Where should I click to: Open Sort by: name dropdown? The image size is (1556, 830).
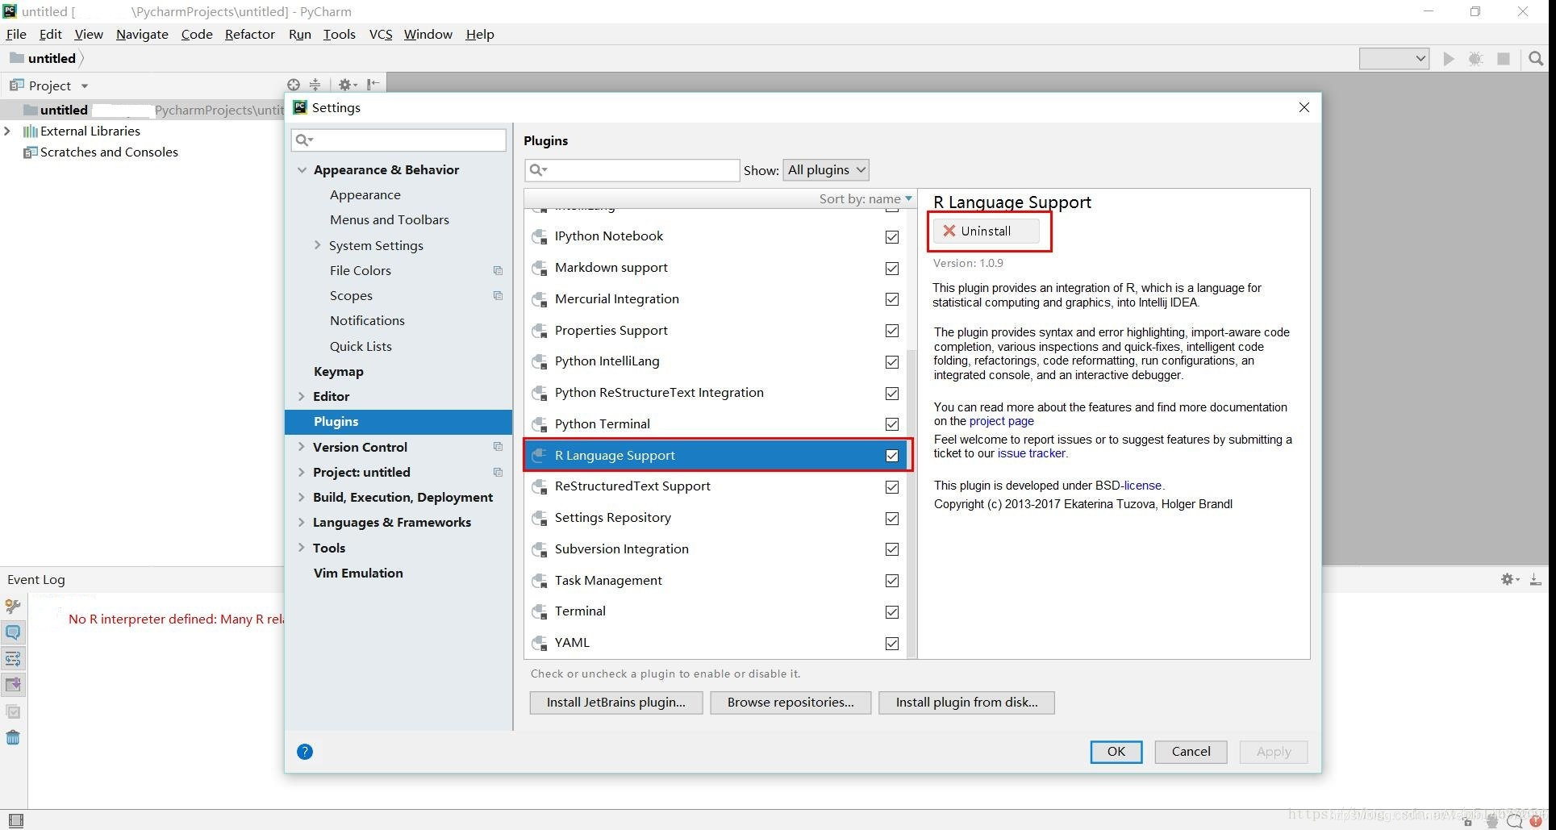866,199
